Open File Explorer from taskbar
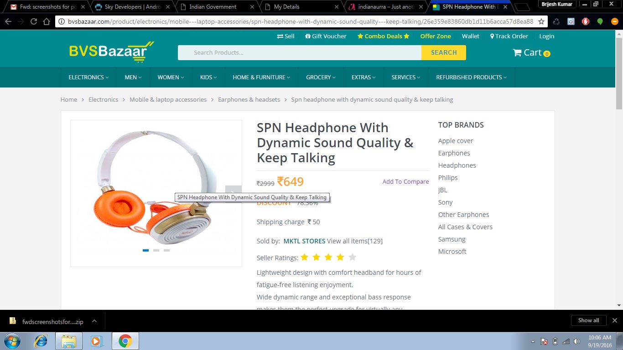Viewport: 623px width, 350px height. [68, 341]
